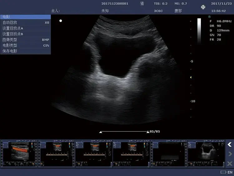
Task: Open the last grayscale bladder thumbnail
Action: coord(206,153)
